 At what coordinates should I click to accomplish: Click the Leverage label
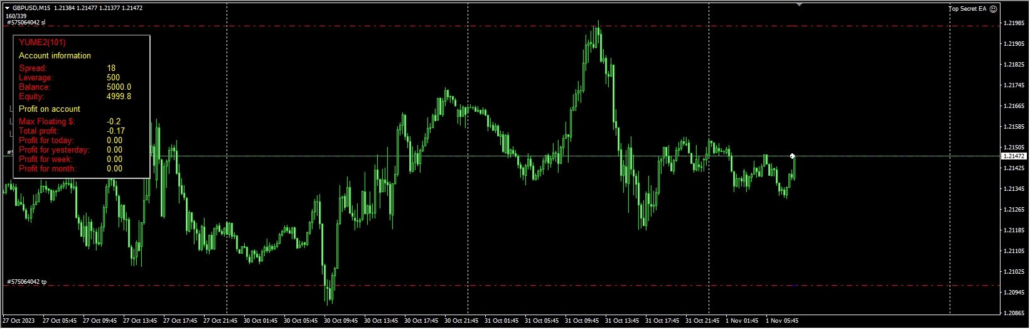[36, 77]
